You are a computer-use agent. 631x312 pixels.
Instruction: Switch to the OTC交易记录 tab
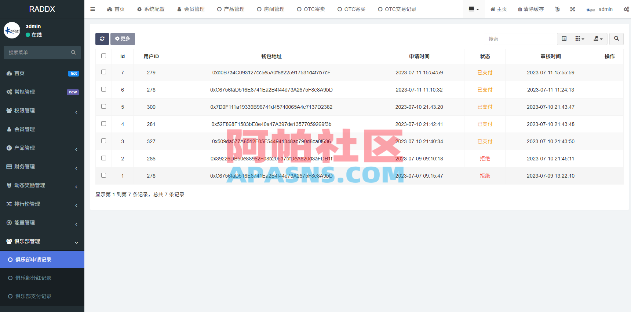point(397,9)
